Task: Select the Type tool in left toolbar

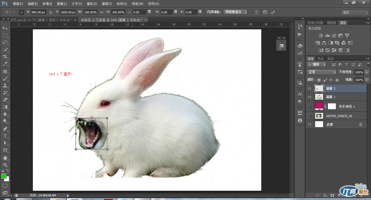Action: coord(5,136)
